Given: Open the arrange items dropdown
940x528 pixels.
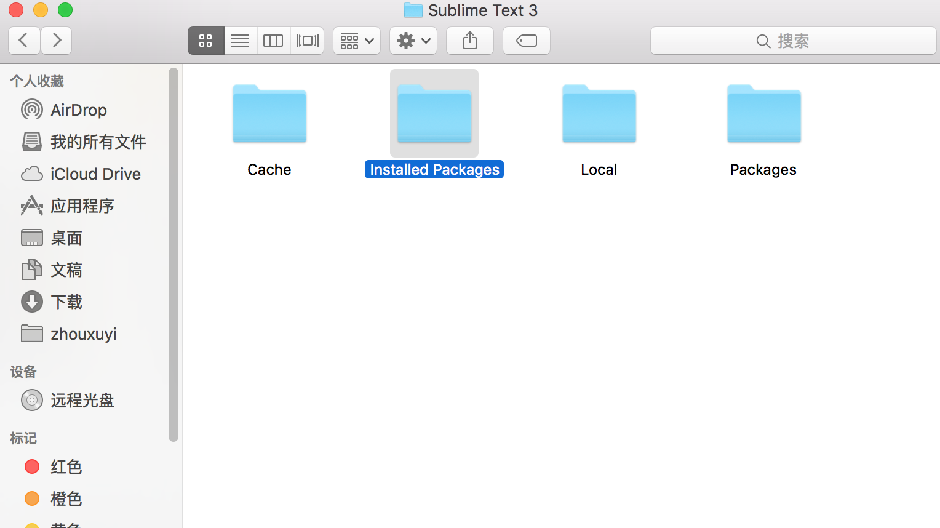Looking at the screenshot, I should pyautogui.click(x=356, y=41).
